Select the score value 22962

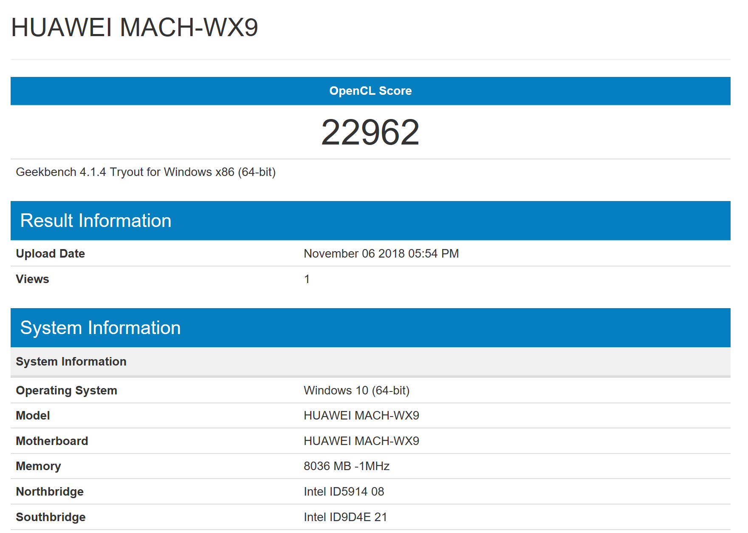pyautogui.click(x=370, y=132)
